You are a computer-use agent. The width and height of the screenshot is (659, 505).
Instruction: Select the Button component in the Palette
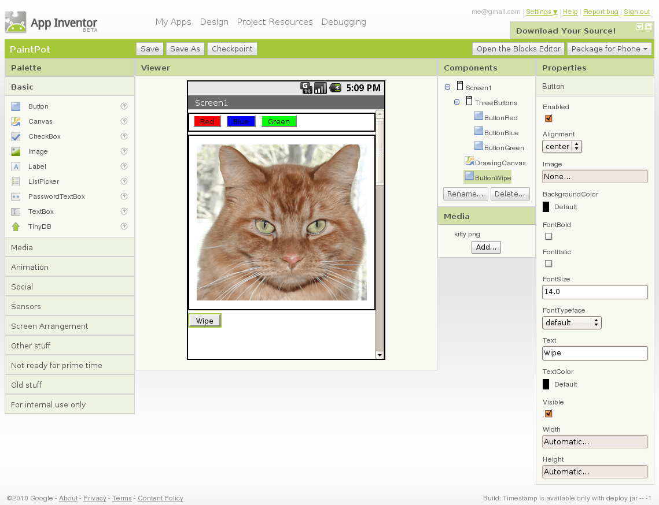(15, 106)
